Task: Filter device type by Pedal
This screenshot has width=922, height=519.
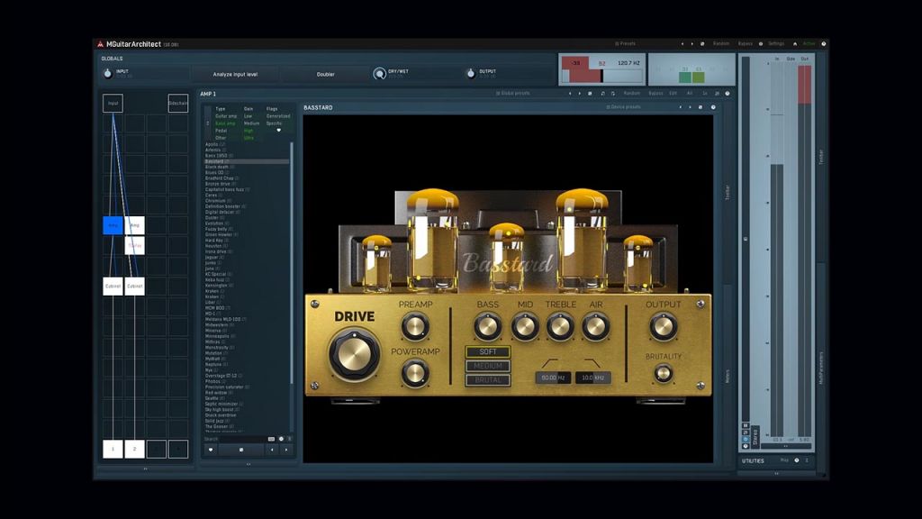Action: pos(221,131)
